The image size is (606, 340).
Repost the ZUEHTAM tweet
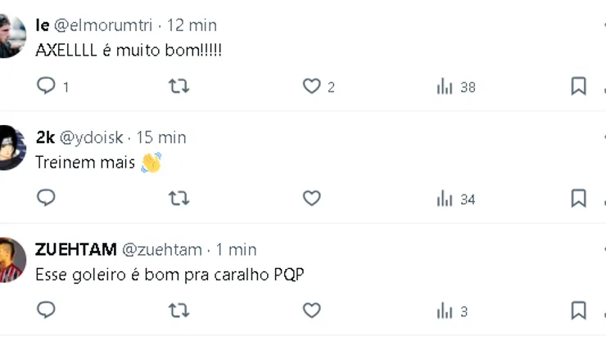(x=179, y=310)
